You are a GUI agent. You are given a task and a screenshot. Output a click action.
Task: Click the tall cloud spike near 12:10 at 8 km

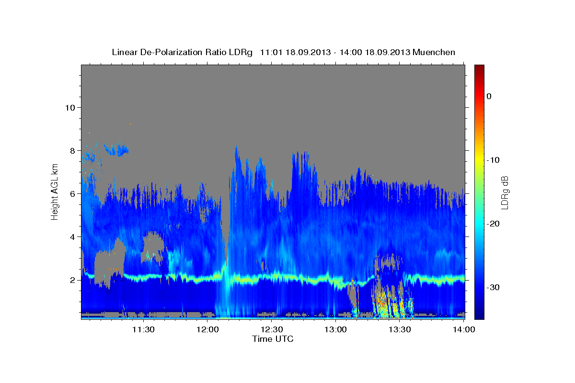tap(236, 160)
